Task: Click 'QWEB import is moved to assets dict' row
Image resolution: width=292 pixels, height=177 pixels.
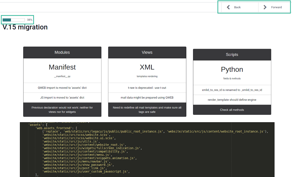Action: (x=62, y=88)
